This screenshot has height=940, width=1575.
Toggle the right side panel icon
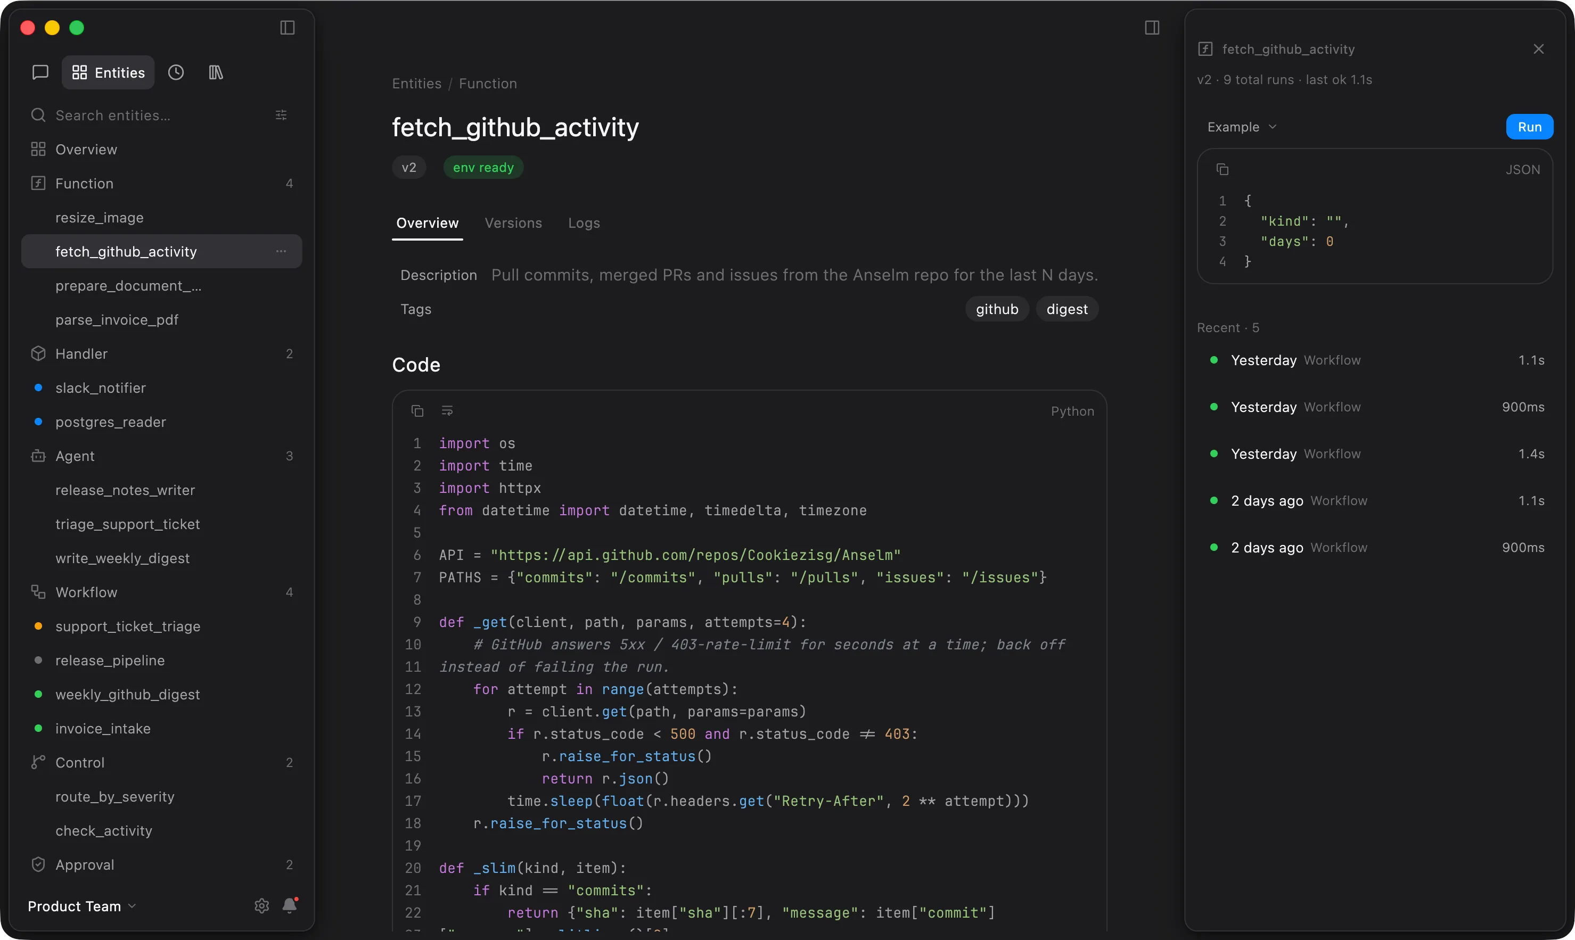pyautogui.click(x=1152, y=28)
